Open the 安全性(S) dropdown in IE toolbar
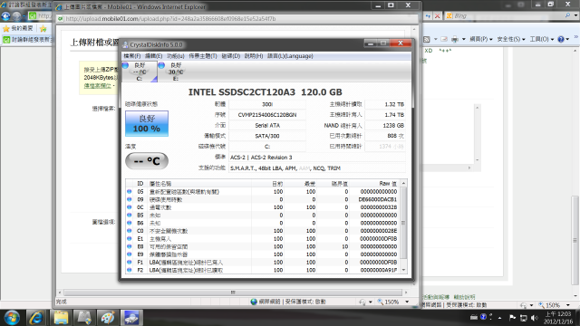This screenshot has height=326, width=580. click(511, 39)
